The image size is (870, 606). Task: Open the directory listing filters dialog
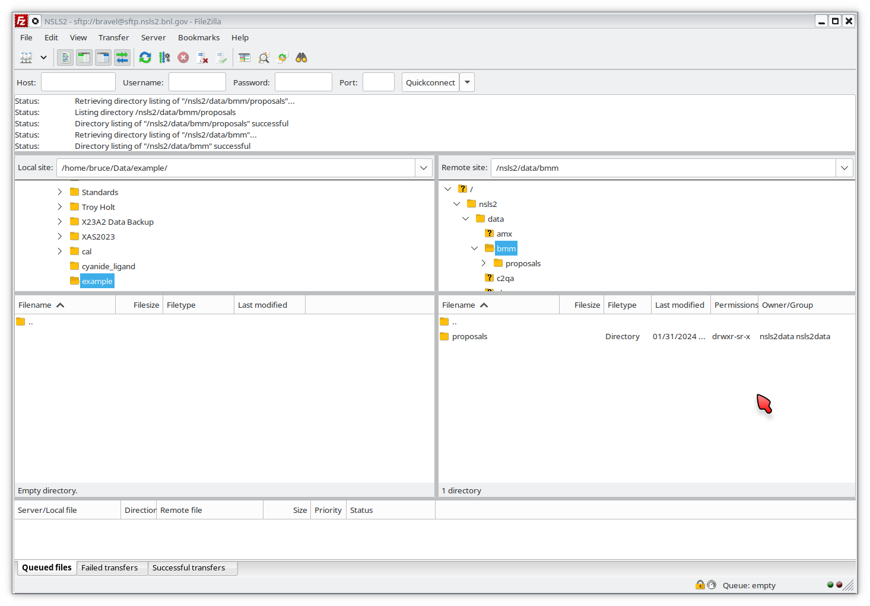click(245, 58)
